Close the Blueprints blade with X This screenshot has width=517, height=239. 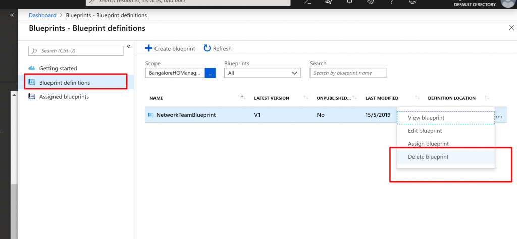pos(511,28)
